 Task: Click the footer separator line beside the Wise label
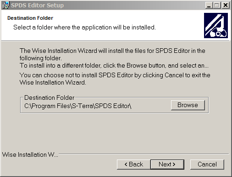pyautogui.click(x=144, y=154)
